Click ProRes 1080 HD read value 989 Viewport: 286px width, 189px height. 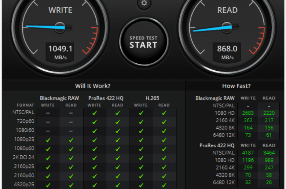coord(269,160)
